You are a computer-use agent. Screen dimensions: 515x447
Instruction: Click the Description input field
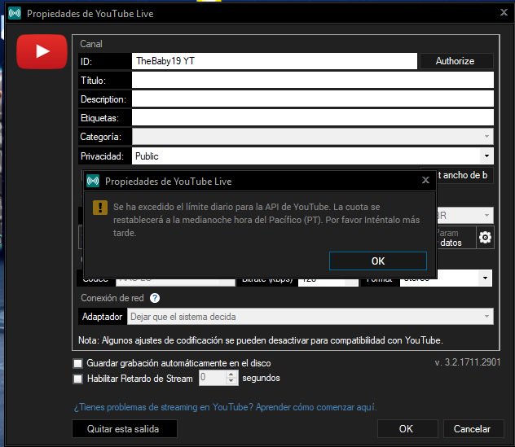point(312,99)
